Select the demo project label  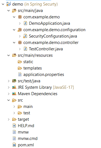[x=18, y=4]
